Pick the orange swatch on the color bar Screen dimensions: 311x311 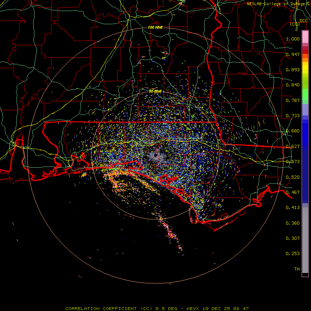click(x=305, y=60)
